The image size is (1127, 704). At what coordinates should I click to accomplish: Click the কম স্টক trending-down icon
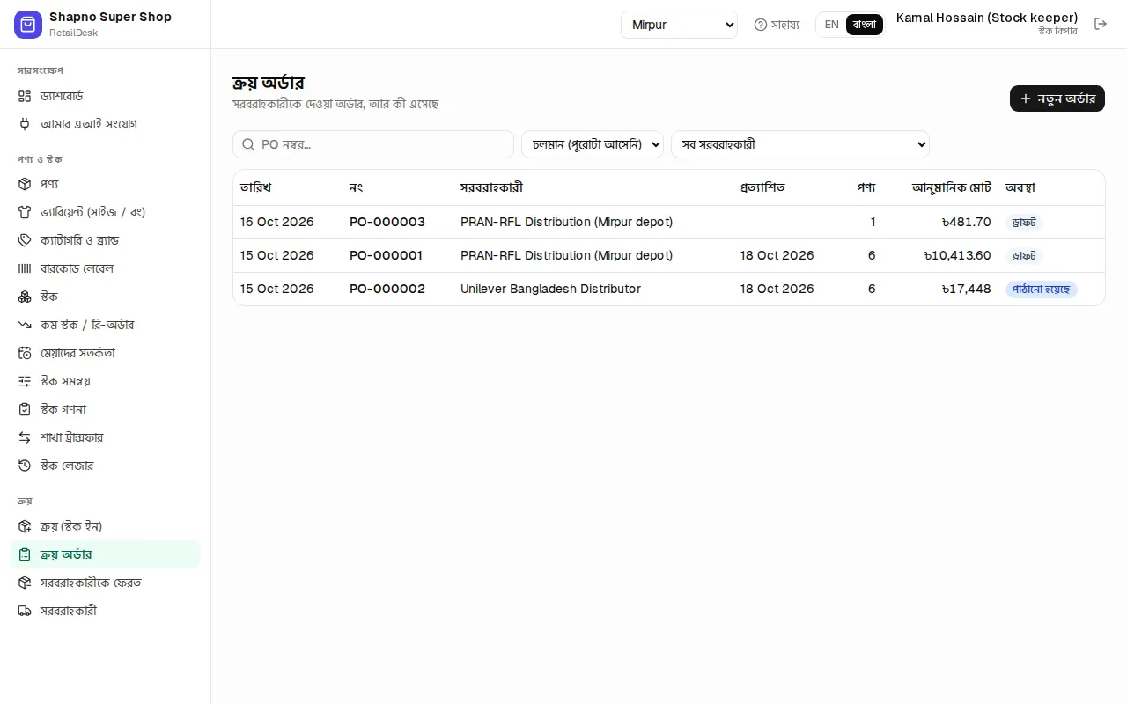25,325
